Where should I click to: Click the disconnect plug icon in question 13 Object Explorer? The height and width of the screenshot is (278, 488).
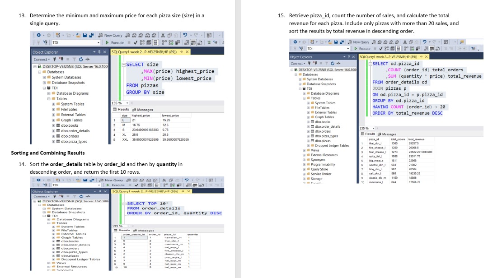[x=61, y=60]
